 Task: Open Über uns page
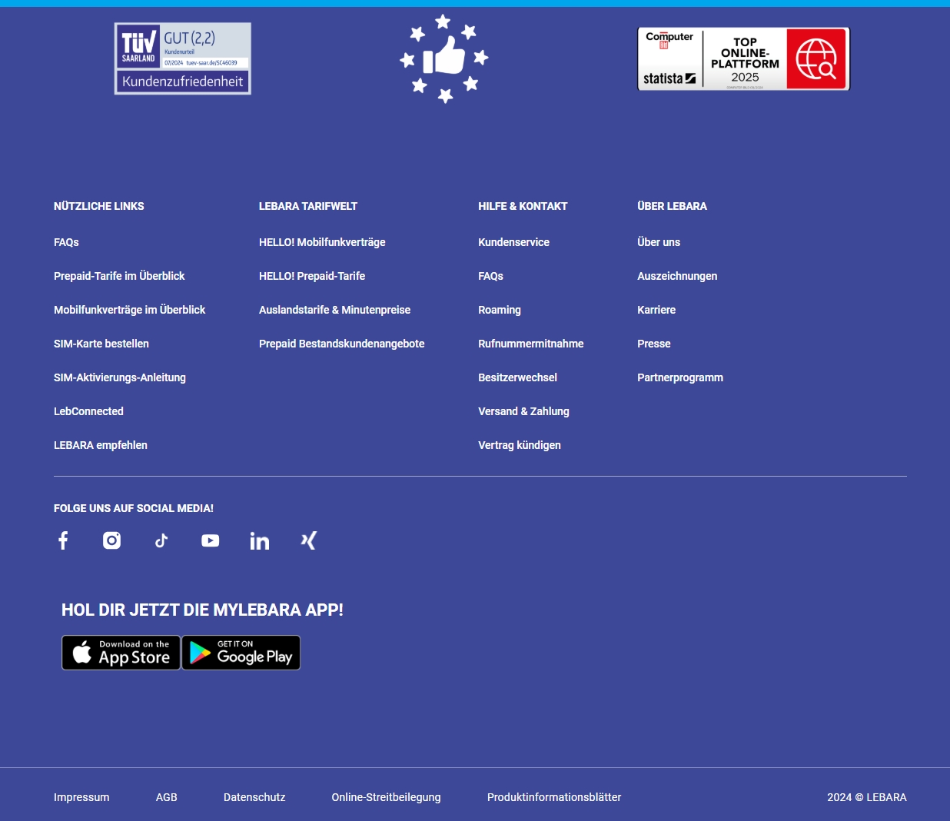(659, 242)
